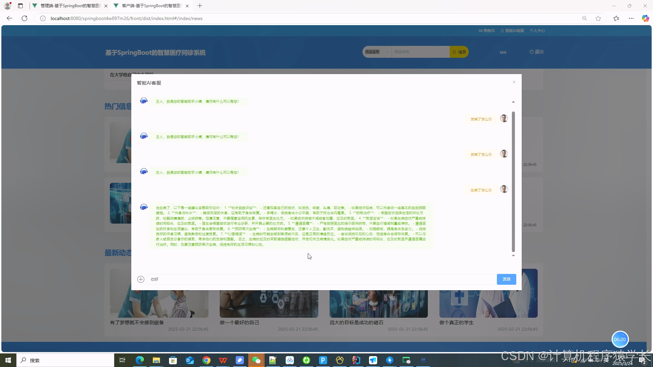The width and height of the screenshot is (653, 367).
Task: Open the 药品名称 search type dropdown
Action: 377,52
